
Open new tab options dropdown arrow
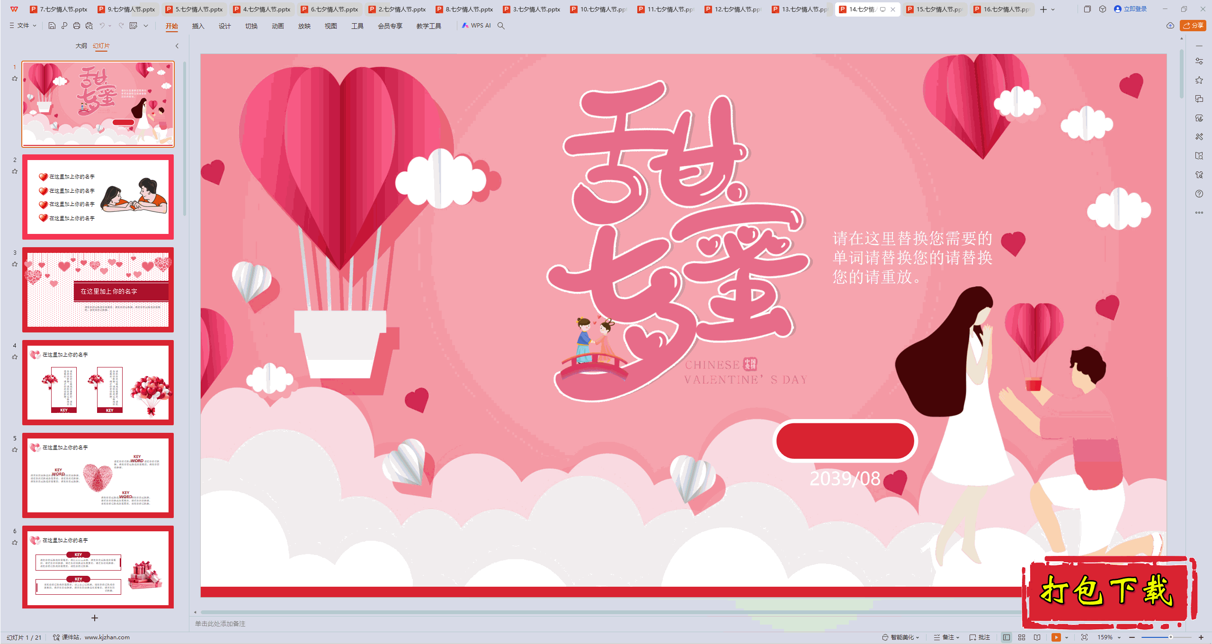pyautogui.click(x=1053, y=9)
